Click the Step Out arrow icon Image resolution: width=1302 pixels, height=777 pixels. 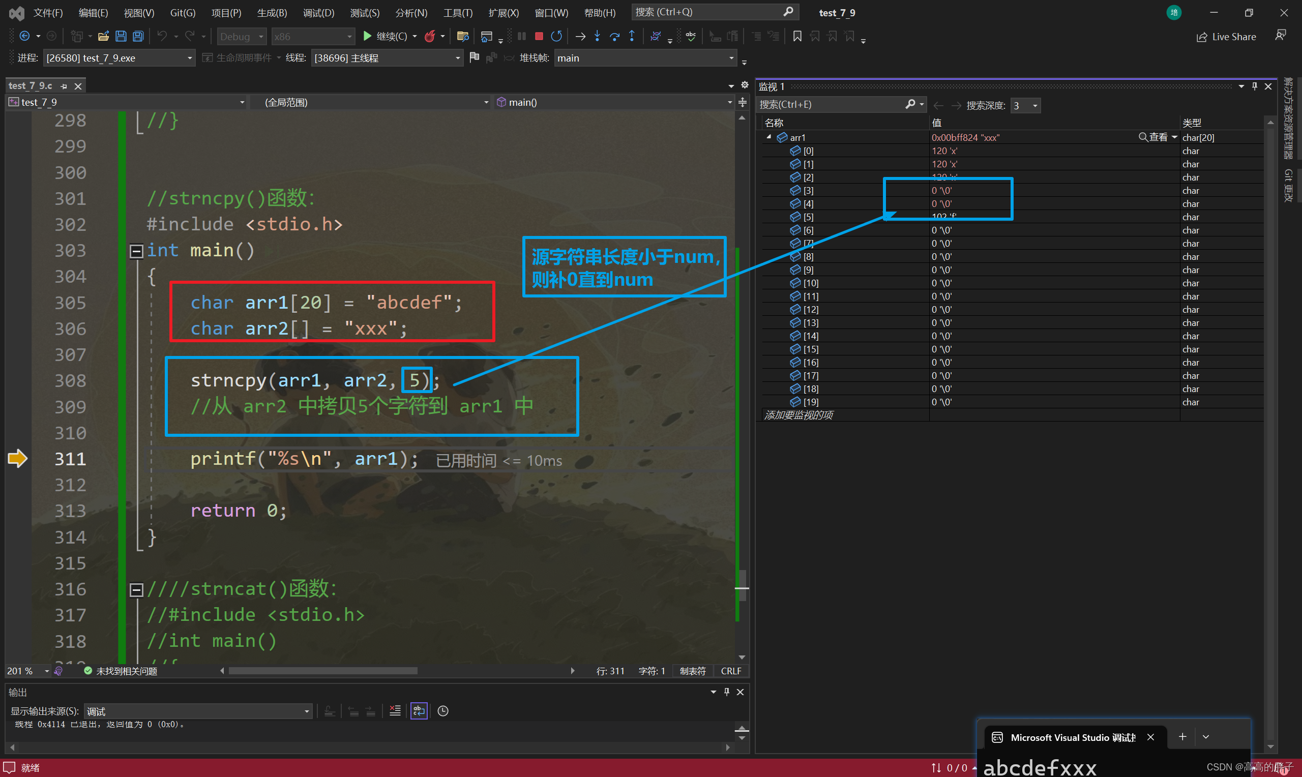tap(632, 36)
